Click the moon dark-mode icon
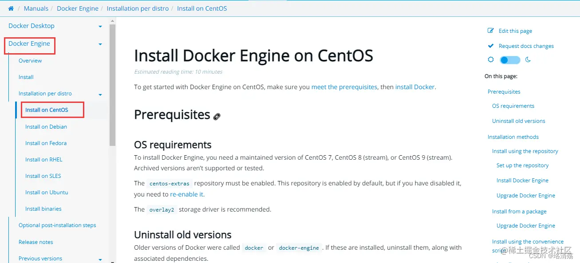 coord(528,59)
